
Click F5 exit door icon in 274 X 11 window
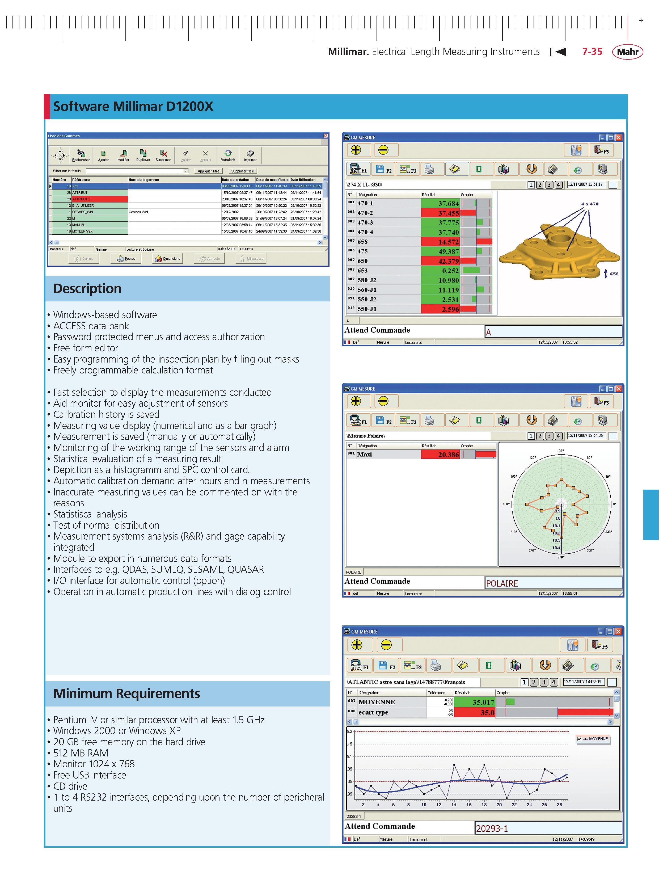tap(601, 150)
